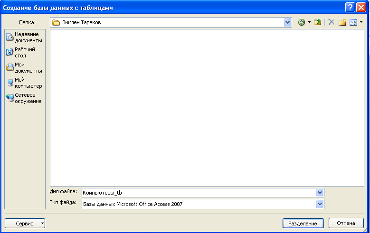Click the Delete (X) toolbar icon
The width and height of the screenshot is (370, 233).
(332, 22)
